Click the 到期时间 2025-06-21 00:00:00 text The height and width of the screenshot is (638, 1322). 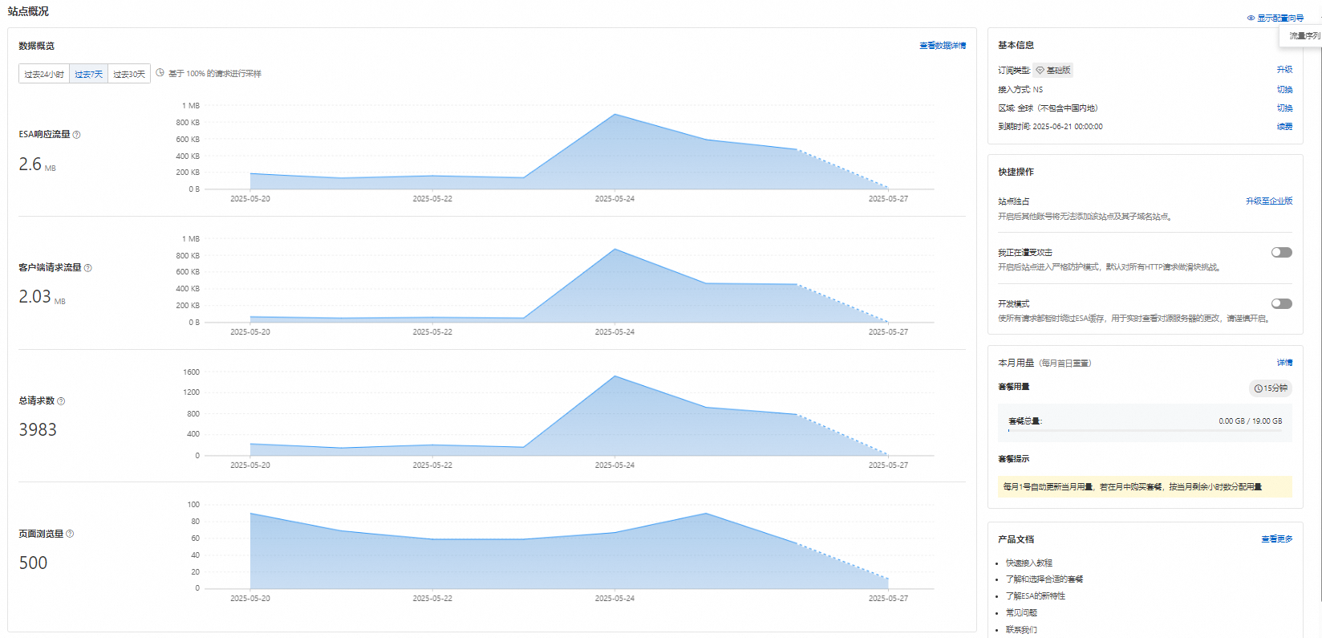(x=1050, y=127)
